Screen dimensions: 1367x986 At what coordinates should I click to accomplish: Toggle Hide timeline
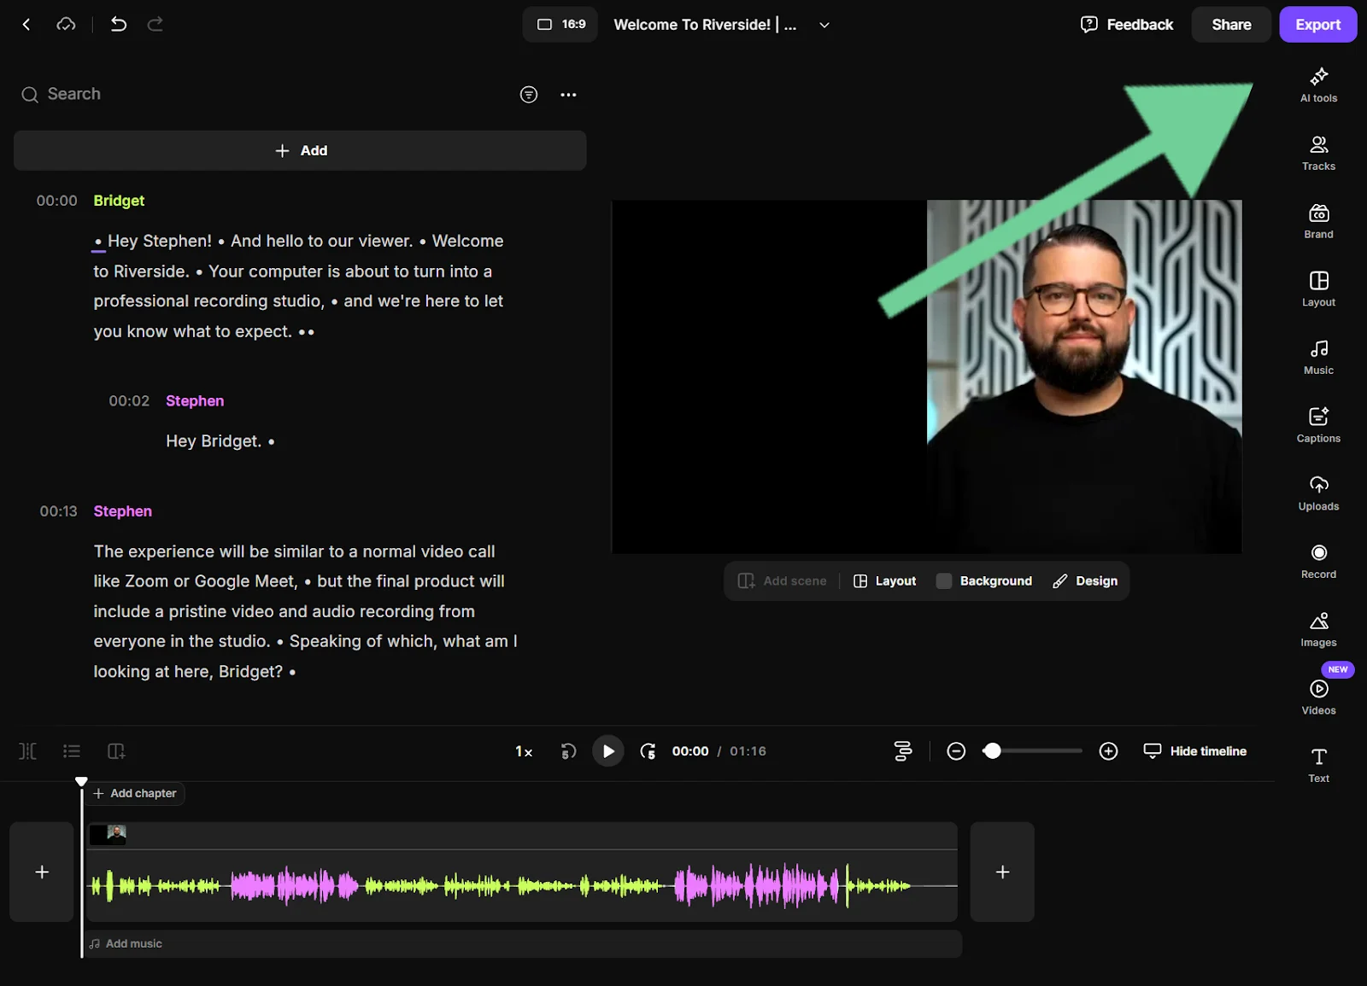tap(1194, 751)
